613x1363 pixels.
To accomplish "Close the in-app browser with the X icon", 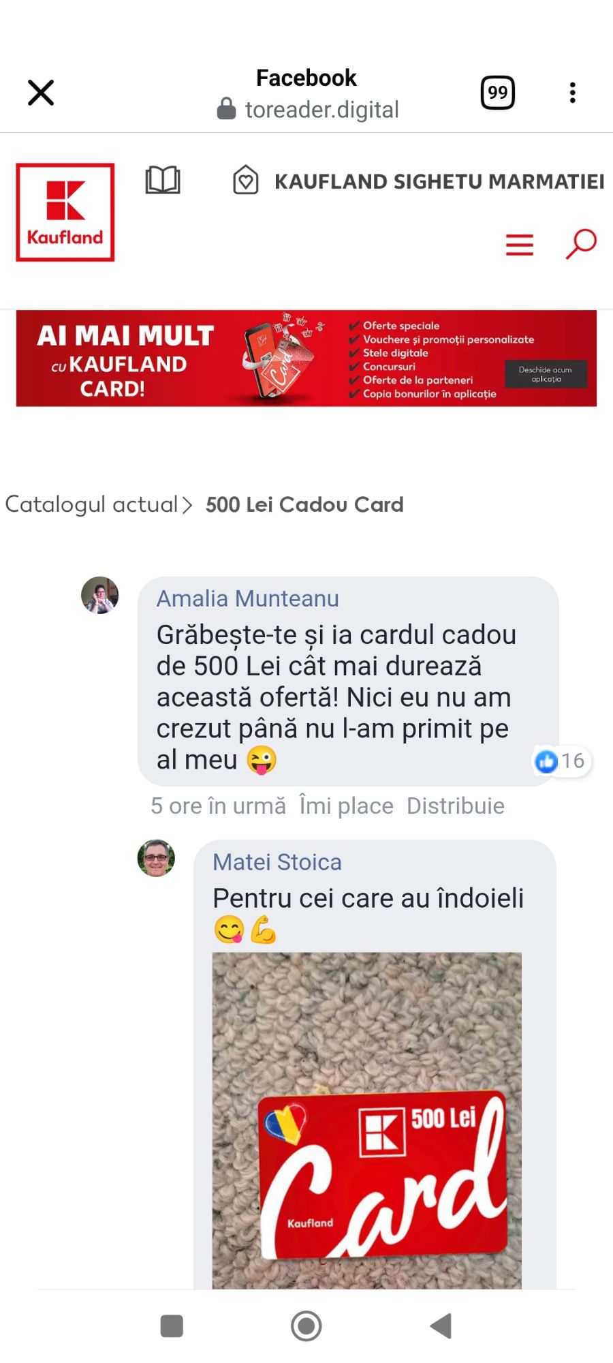I will tap(41, 93).
